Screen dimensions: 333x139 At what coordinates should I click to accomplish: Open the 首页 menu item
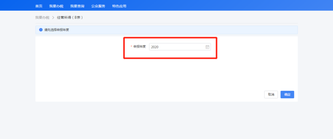(39, 6)
